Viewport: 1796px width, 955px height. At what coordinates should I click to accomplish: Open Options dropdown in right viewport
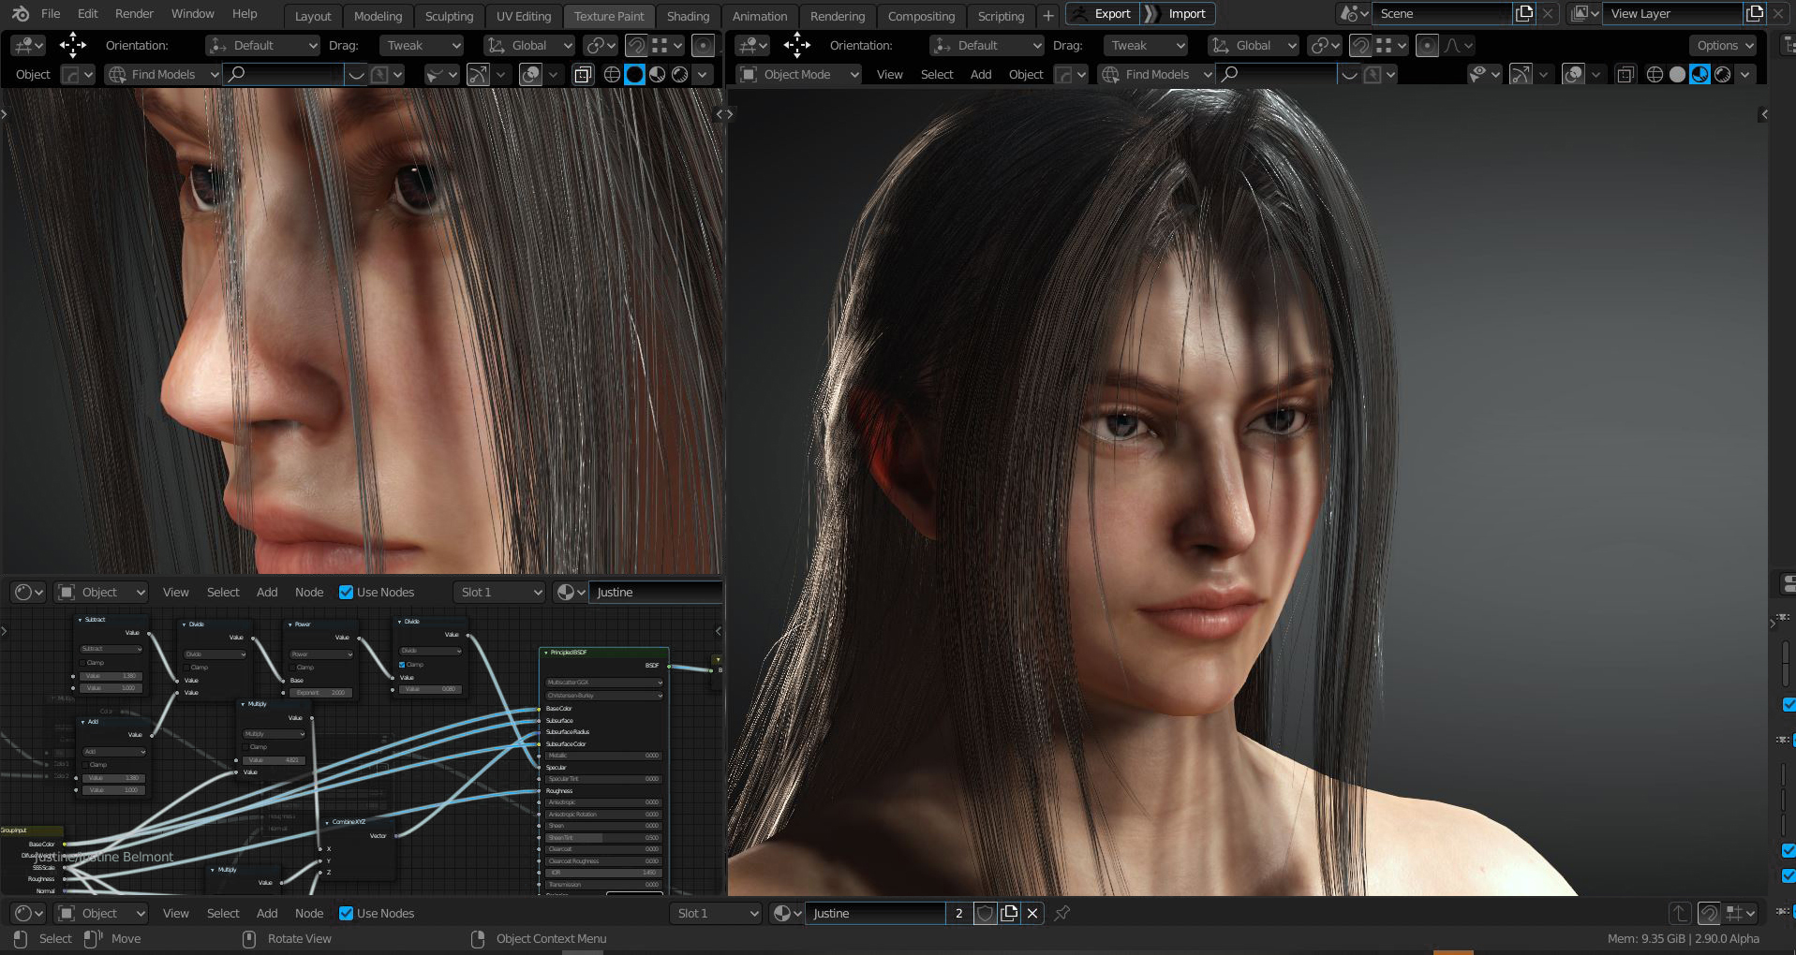pos(1725,45)
